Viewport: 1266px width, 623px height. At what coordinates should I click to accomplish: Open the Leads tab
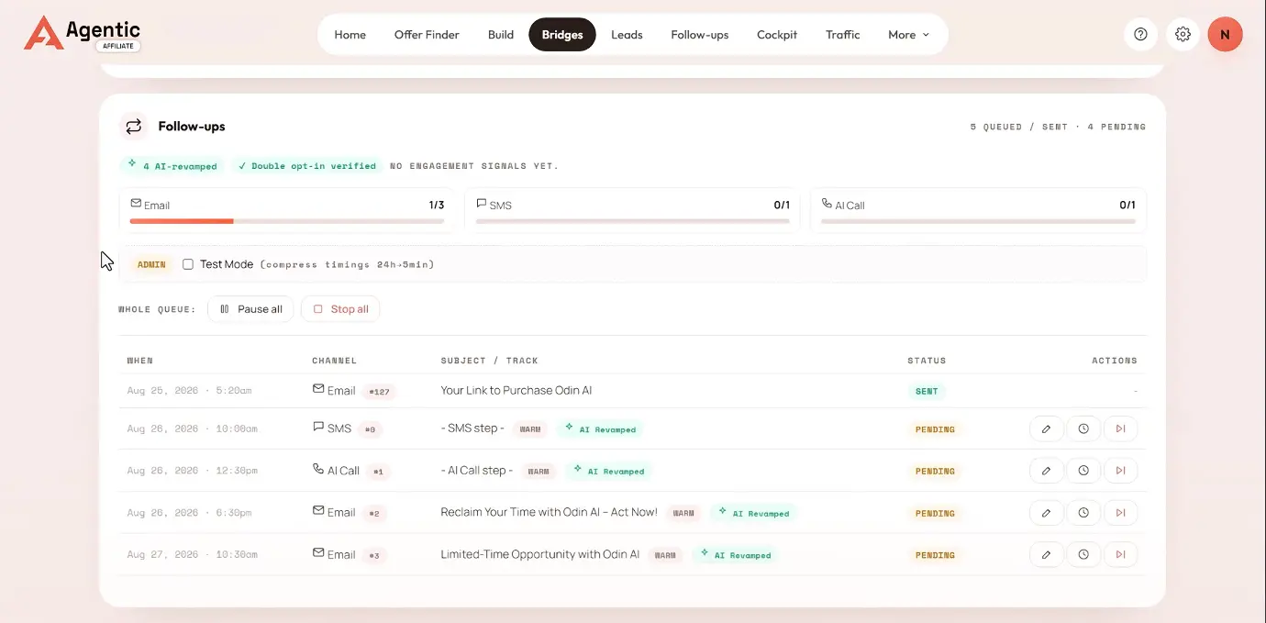point(627,35)
